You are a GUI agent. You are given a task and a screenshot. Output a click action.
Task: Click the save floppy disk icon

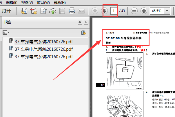(62, 11)
